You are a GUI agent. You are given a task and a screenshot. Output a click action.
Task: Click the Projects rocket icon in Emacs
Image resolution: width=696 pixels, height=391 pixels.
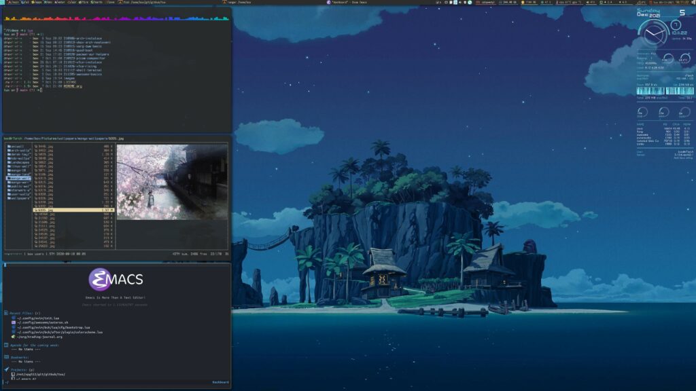point(5,369)
